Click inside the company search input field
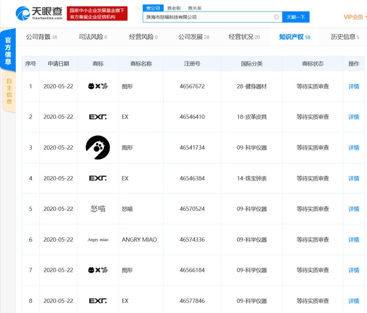The width and height of the screenshot is (367, 313). coord(209,17)
